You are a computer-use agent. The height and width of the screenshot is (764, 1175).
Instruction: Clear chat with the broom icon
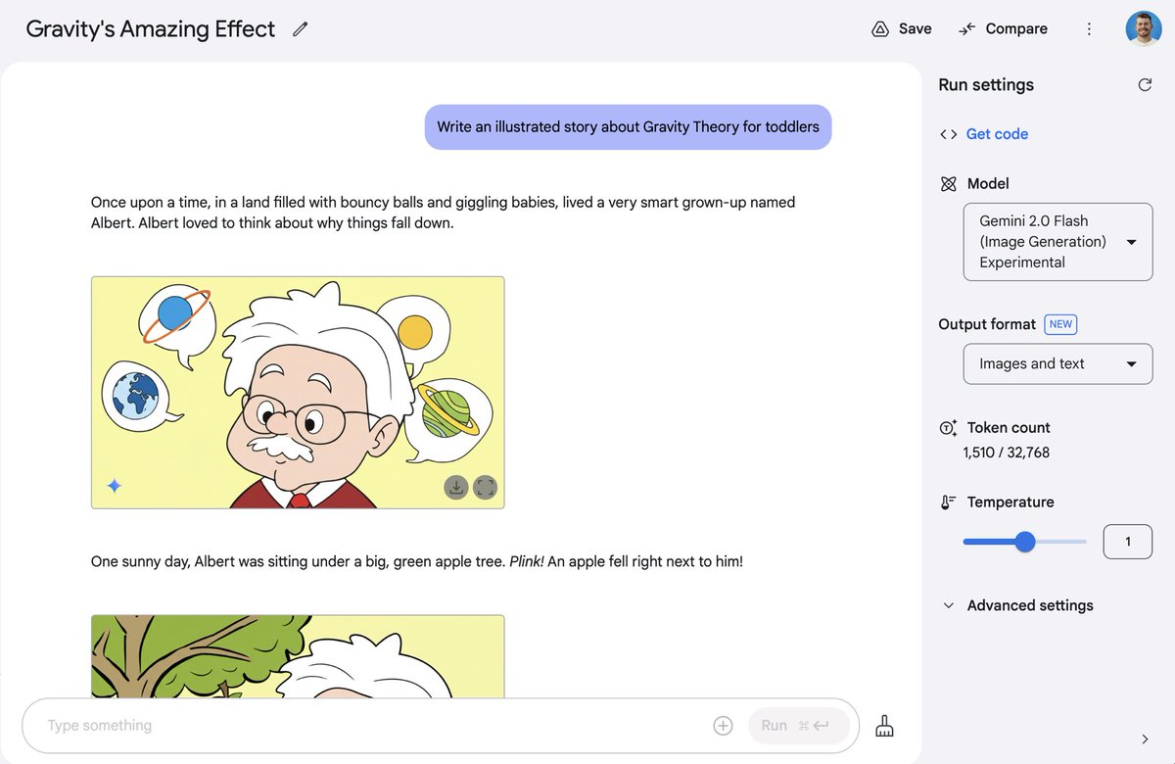point(884,726)
